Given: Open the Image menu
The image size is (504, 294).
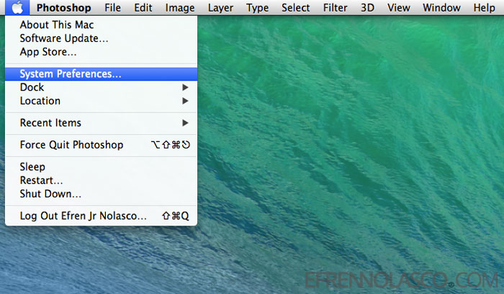Looking at the screenshot, I should click(180, 7).
